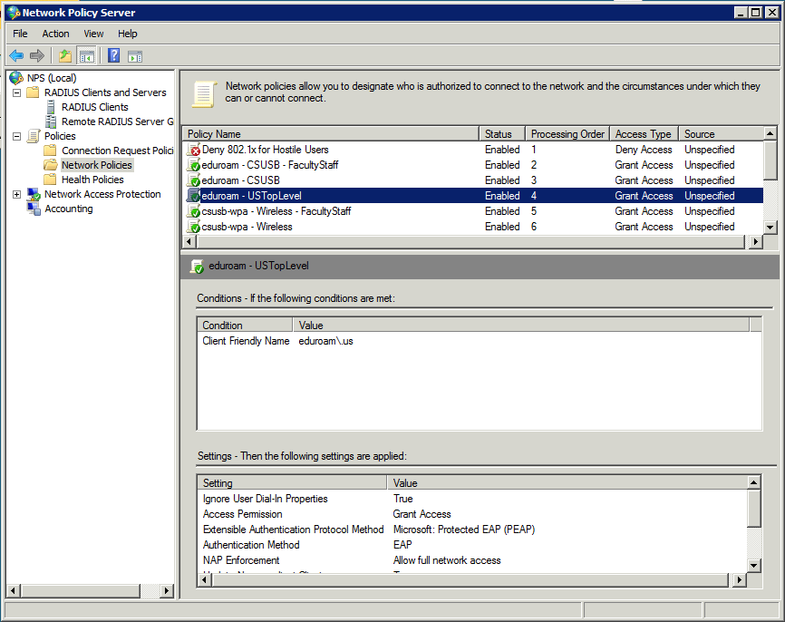The image size is (785, 622).
Task: Collapse the Policies tree node
Action: click(x=17, y=136)
